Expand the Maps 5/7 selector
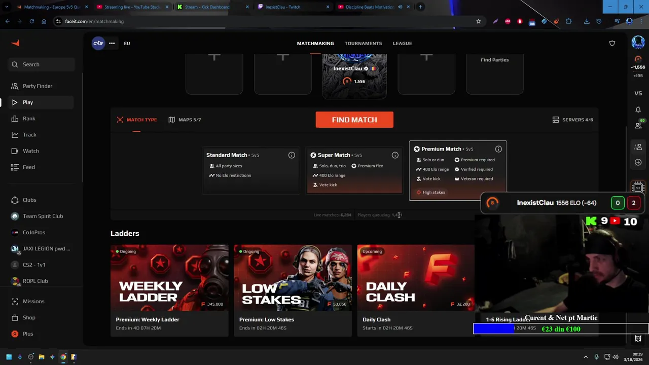The height and width of the screenshot is (365, 649). tap(185, 120)
